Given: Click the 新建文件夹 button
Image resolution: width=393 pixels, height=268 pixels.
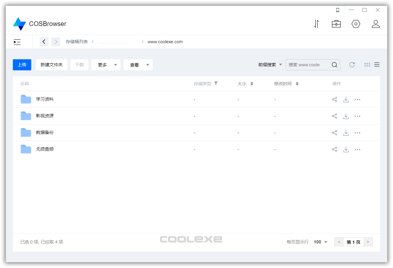Looking at the screenshot, I should tap(52, 65).
